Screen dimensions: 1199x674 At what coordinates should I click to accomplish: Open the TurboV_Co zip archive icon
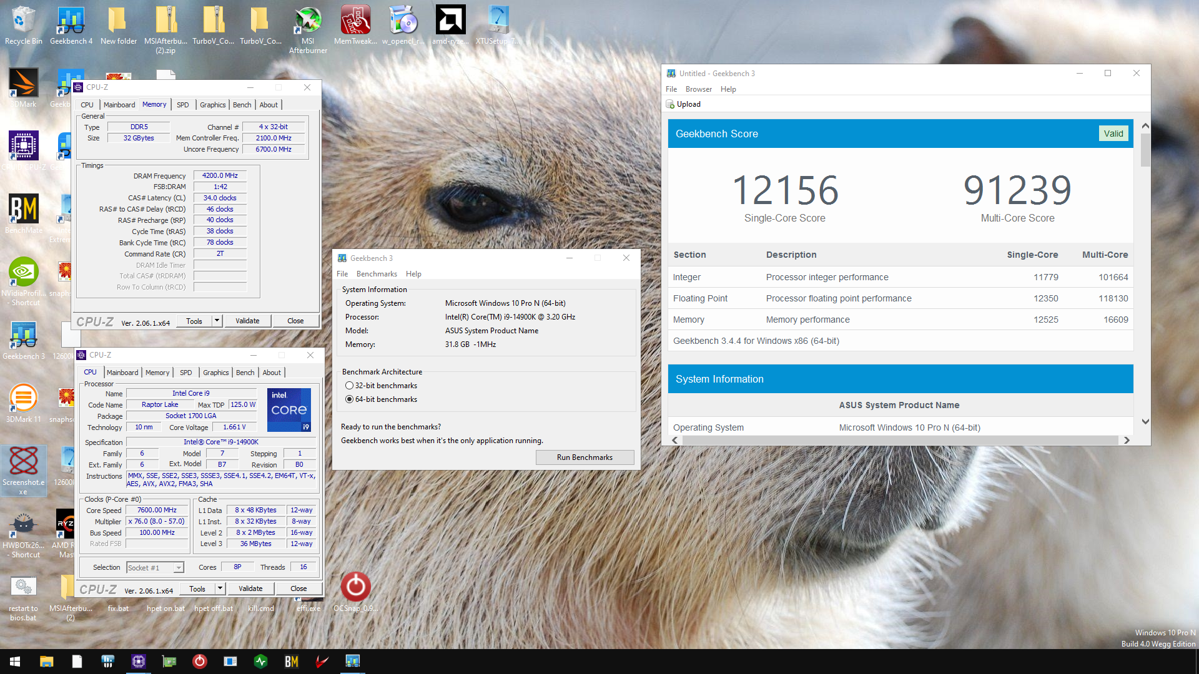tap(213, 25)
